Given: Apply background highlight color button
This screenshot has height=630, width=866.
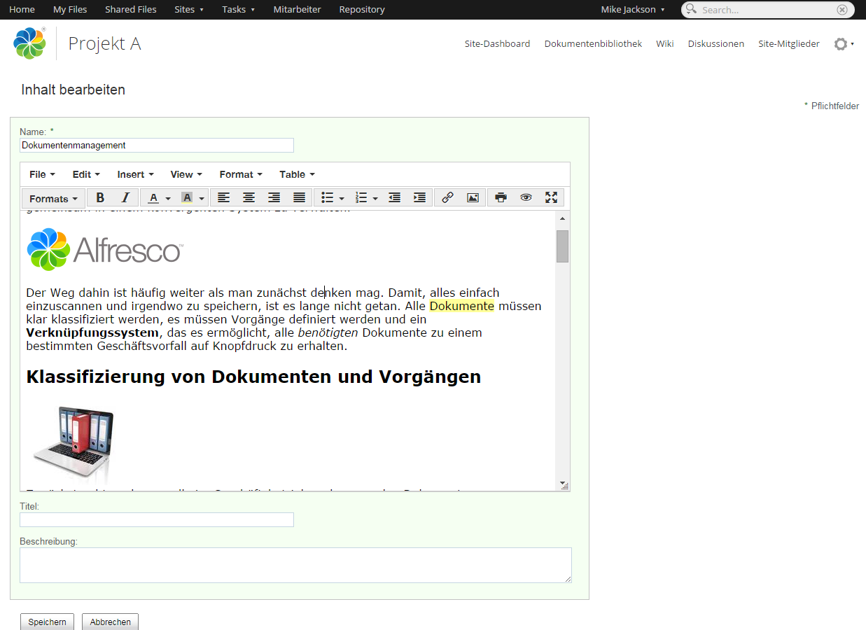Looking at the screenshot, I should pos(187,198).
